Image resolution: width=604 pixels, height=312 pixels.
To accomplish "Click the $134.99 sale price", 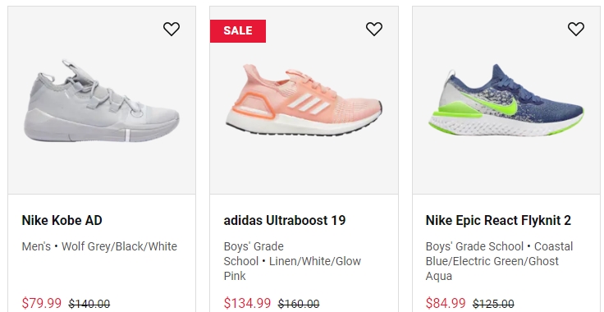I will (247, 303).
